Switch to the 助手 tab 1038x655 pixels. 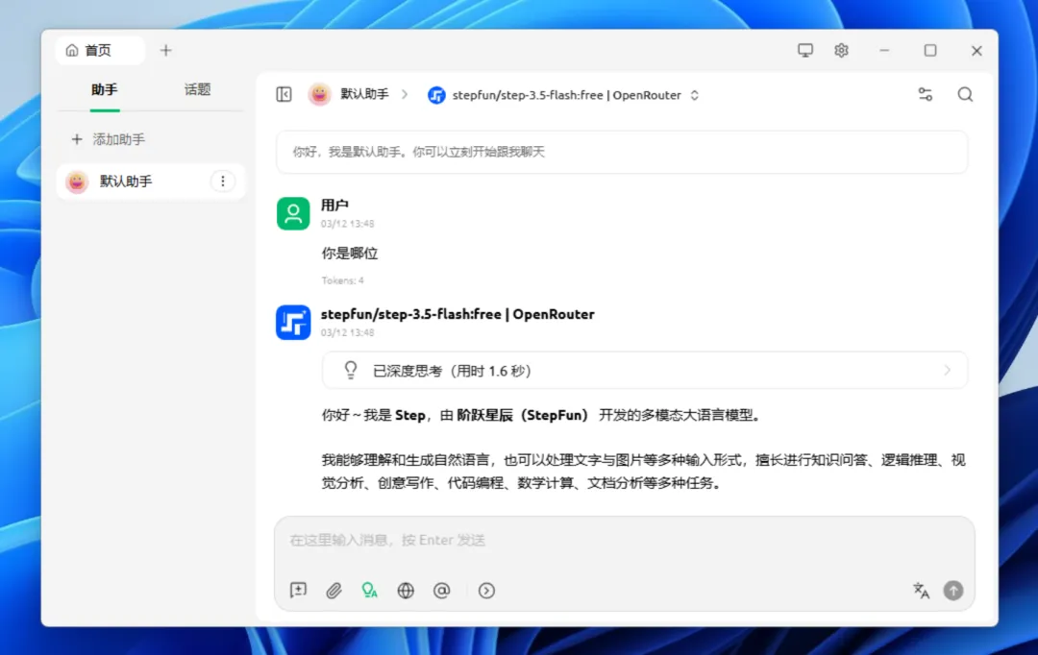(x=105, y=89)
